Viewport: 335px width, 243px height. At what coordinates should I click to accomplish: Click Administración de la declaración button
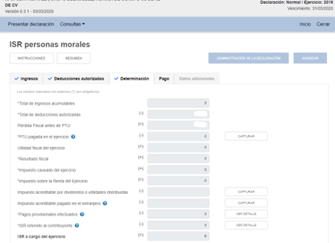pos(248,58)
